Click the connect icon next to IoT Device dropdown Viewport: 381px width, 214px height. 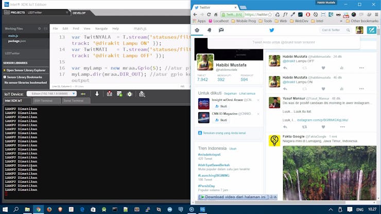(x=83, y=94)
